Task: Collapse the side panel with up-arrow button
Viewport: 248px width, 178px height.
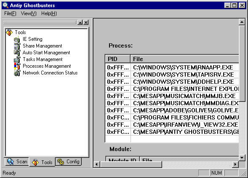Action: (x=80, y=22)
